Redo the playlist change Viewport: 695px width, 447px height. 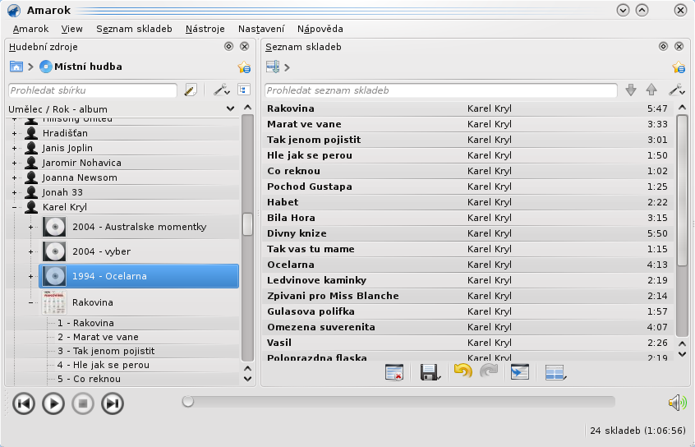(489, 371)
